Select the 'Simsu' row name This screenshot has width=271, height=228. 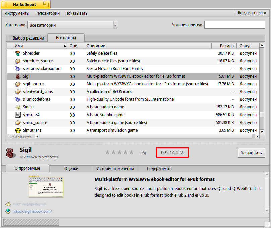click(28, 107)
